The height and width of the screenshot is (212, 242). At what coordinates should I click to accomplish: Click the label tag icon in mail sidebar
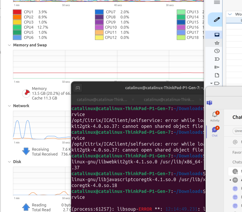pos(217,83)
